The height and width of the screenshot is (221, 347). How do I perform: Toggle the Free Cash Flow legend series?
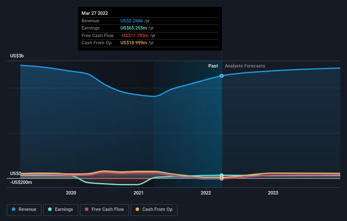tap(104, 210)
